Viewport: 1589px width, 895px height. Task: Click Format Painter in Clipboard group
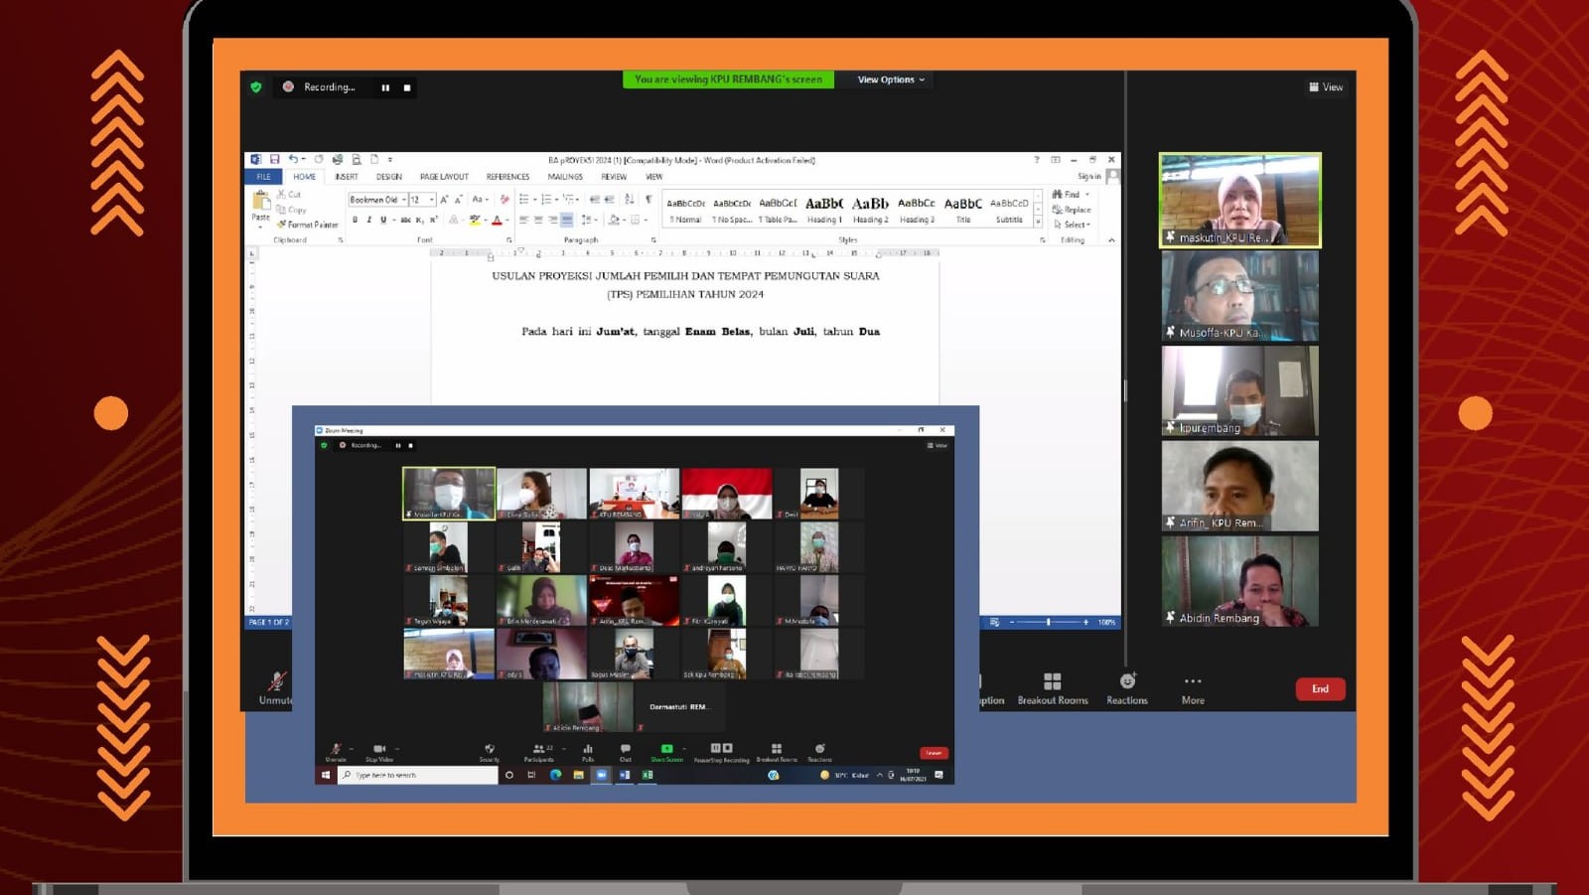(308, 224)
